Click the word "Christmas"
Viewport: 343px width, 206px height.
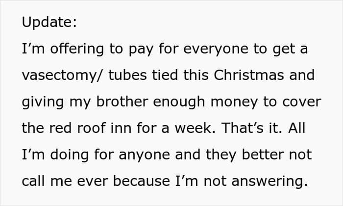(x=249, y=75)
